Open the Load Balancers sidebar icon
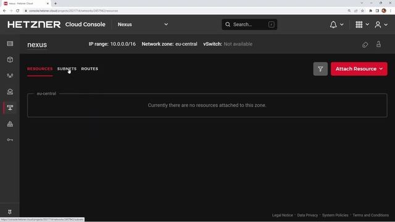The height and width of the screenshot is (222, 395). point(10,75)
